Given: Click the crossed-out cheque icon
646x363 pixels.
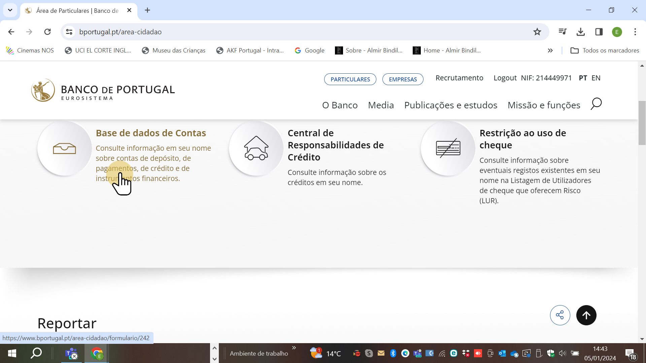Looking at the screenshot, I should coord(448,149).
